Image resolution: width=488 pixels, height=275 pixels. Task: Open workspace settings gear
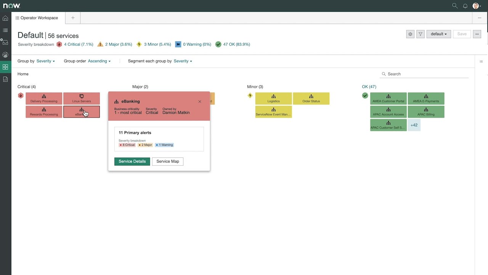click(x=410, y=34)
